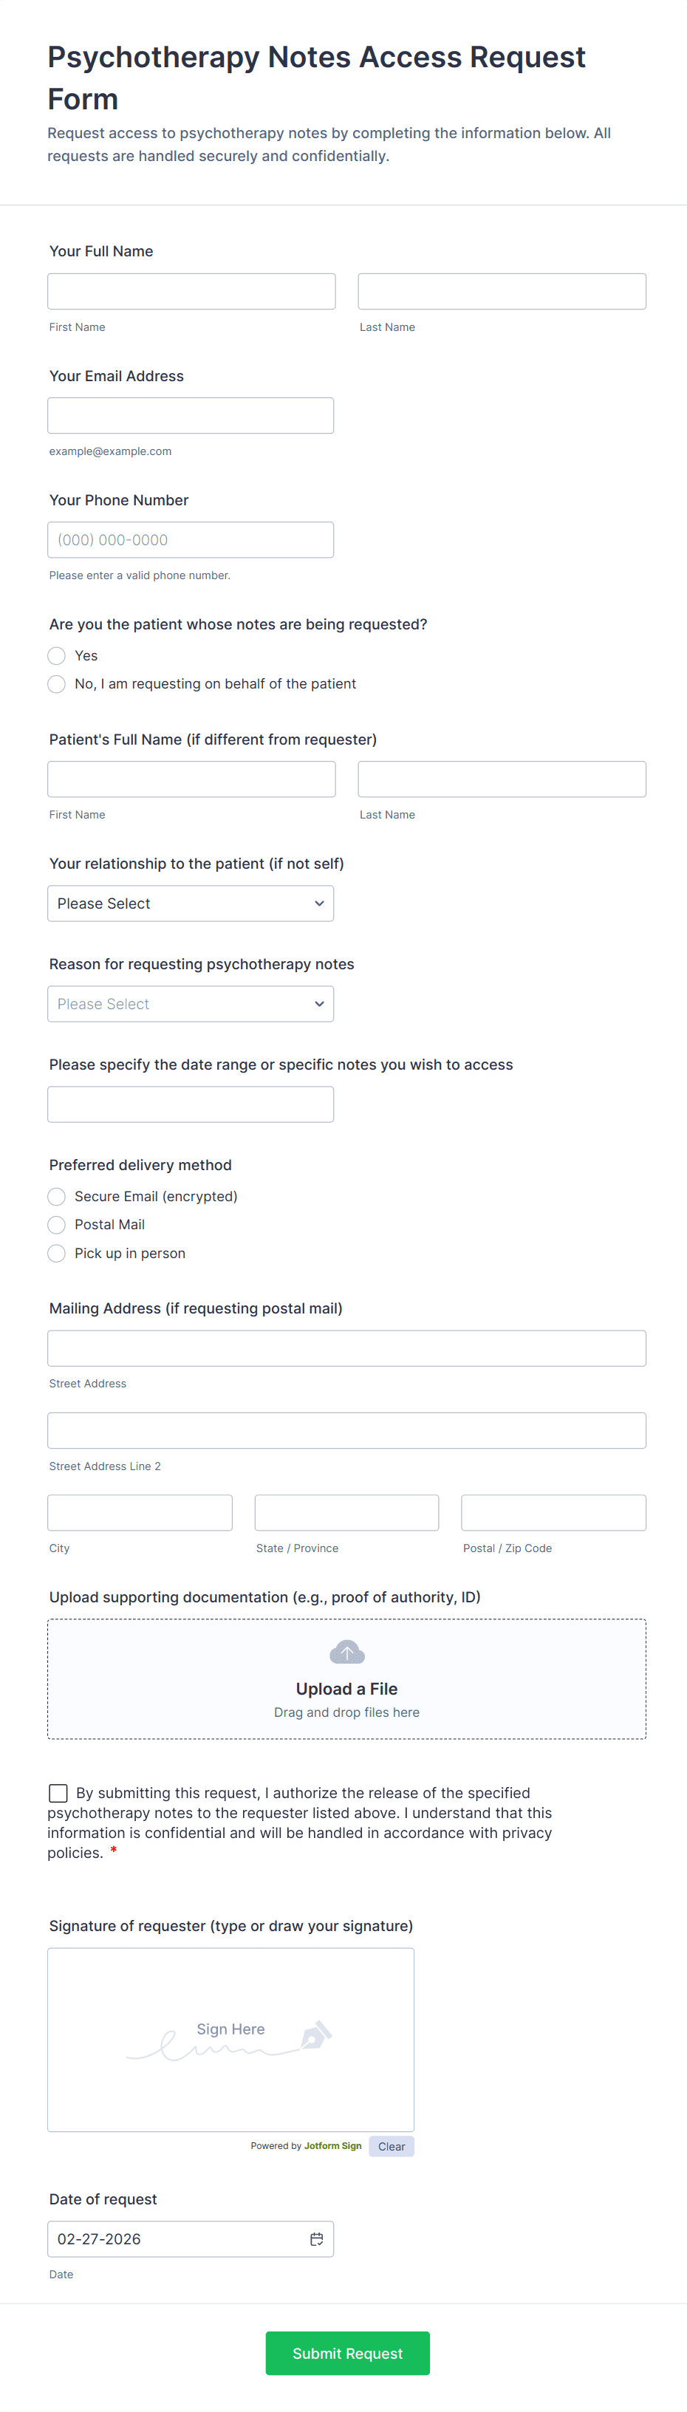The height and width of the screenshot is (2412, 687).
Task: Click the Postal / Zip Code field
Action: click(553, 1512)
